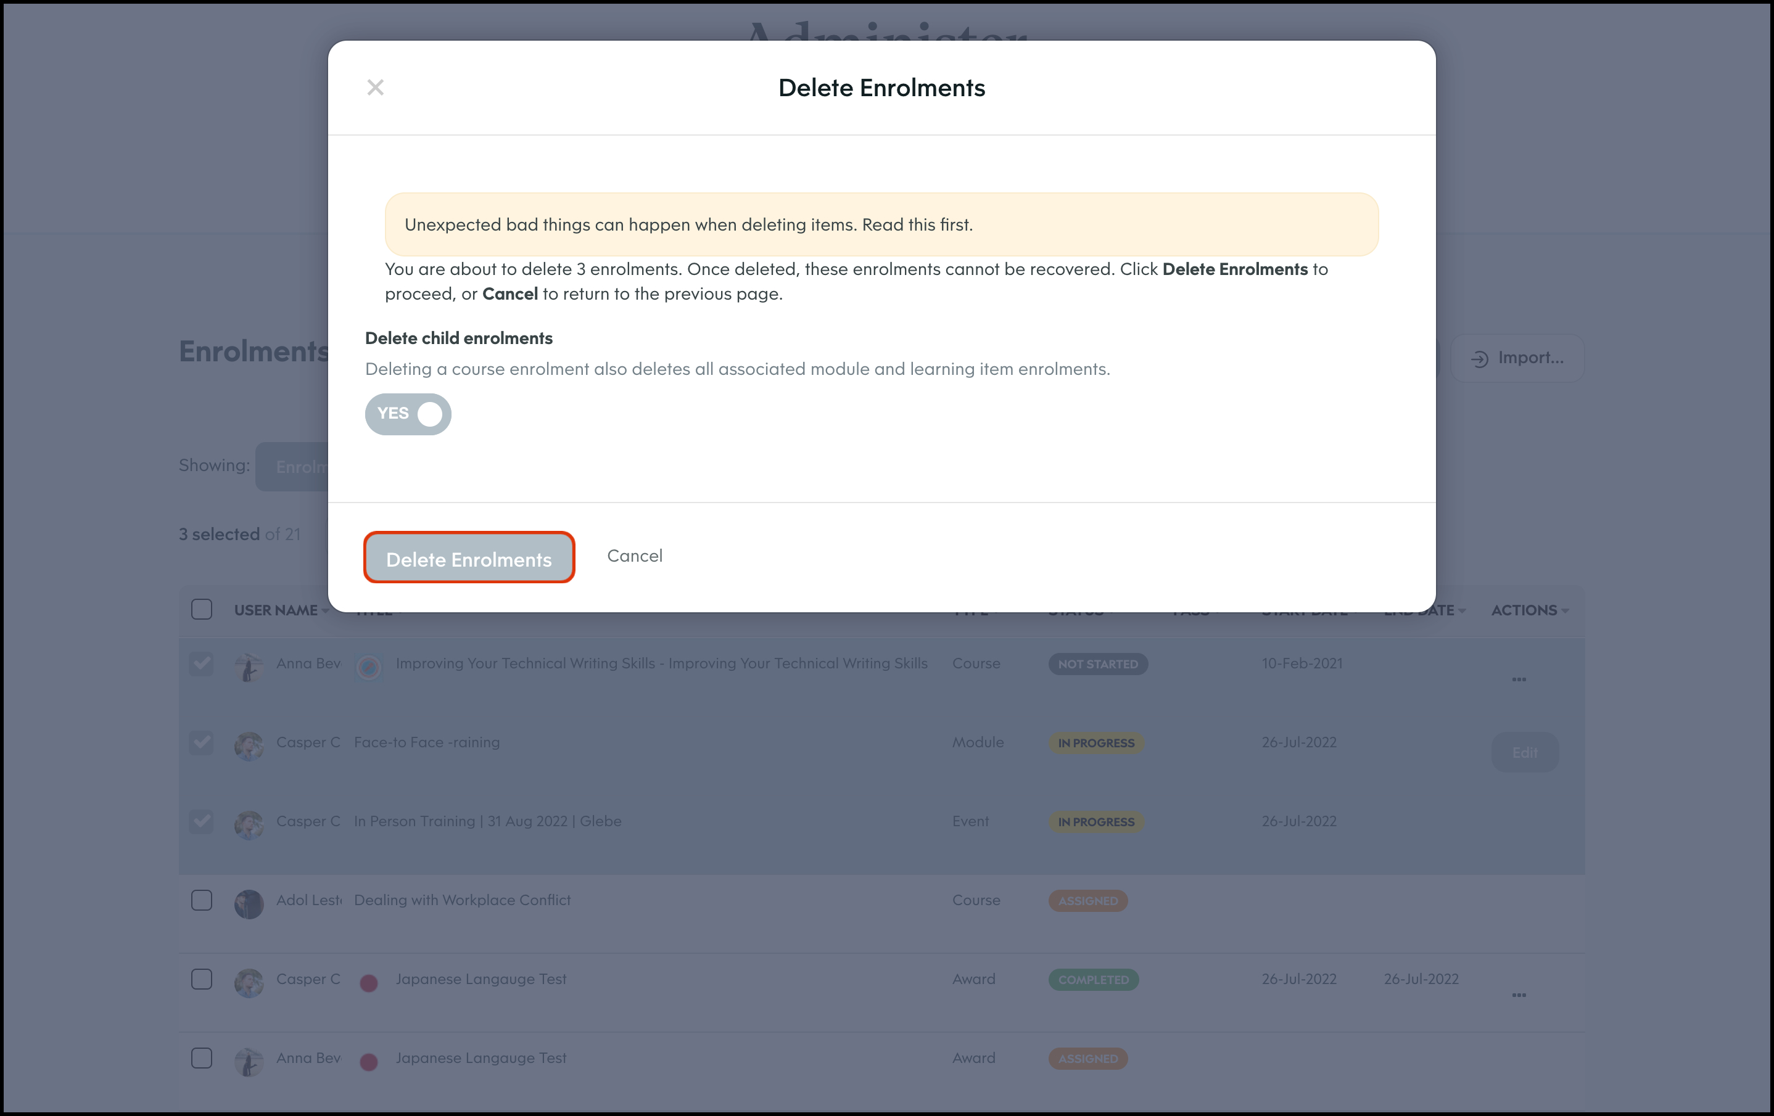Select checkbox for Casper's Japanese Langauge Test row
The width and height of the screenshot is (1774, 1116).
201,979
